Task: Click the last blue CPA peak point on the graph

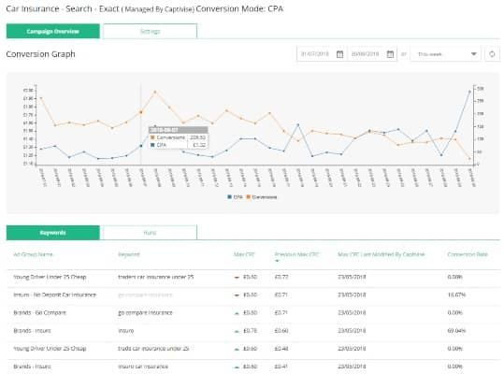Action: click(x=469, y=92)
